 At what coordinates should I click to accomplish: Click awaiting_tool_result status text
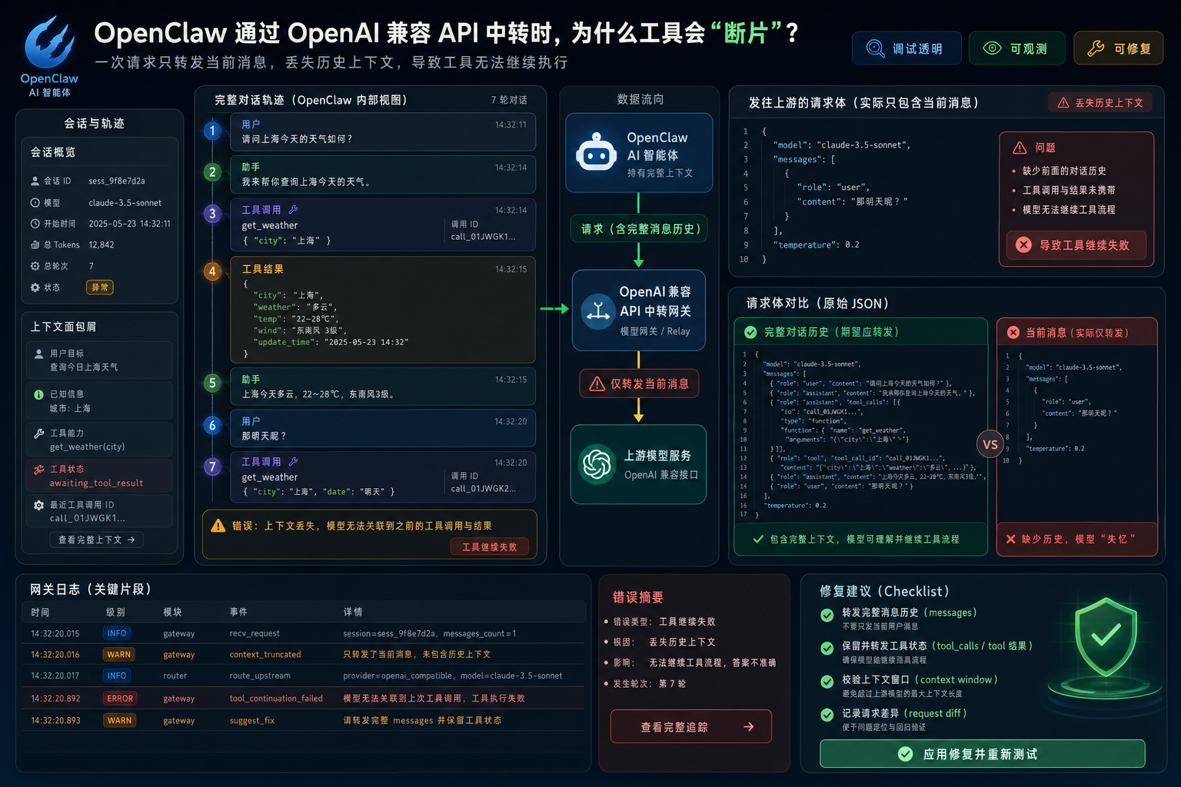pos(96,483)
